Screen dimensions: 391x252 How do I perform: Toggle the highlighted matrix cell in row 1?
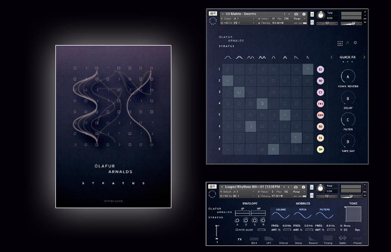308,69
